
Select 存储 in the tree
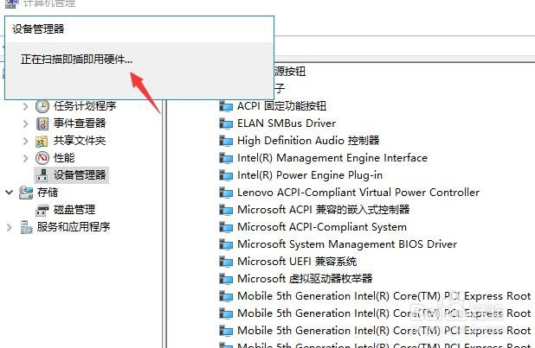pos(48,193)
